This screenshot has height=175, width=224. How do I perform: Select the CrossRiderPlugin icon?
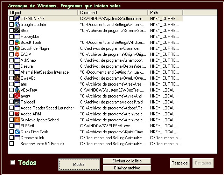[x=17, y=48]
